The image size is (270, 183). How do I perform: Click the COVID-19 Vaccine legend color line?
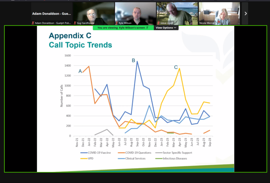coord(85,153)
